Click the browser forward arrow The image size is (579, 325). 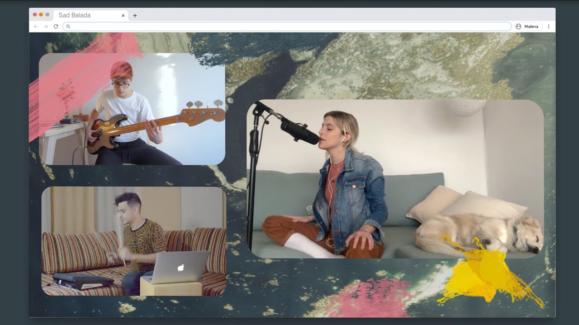(x=46, y=27)
